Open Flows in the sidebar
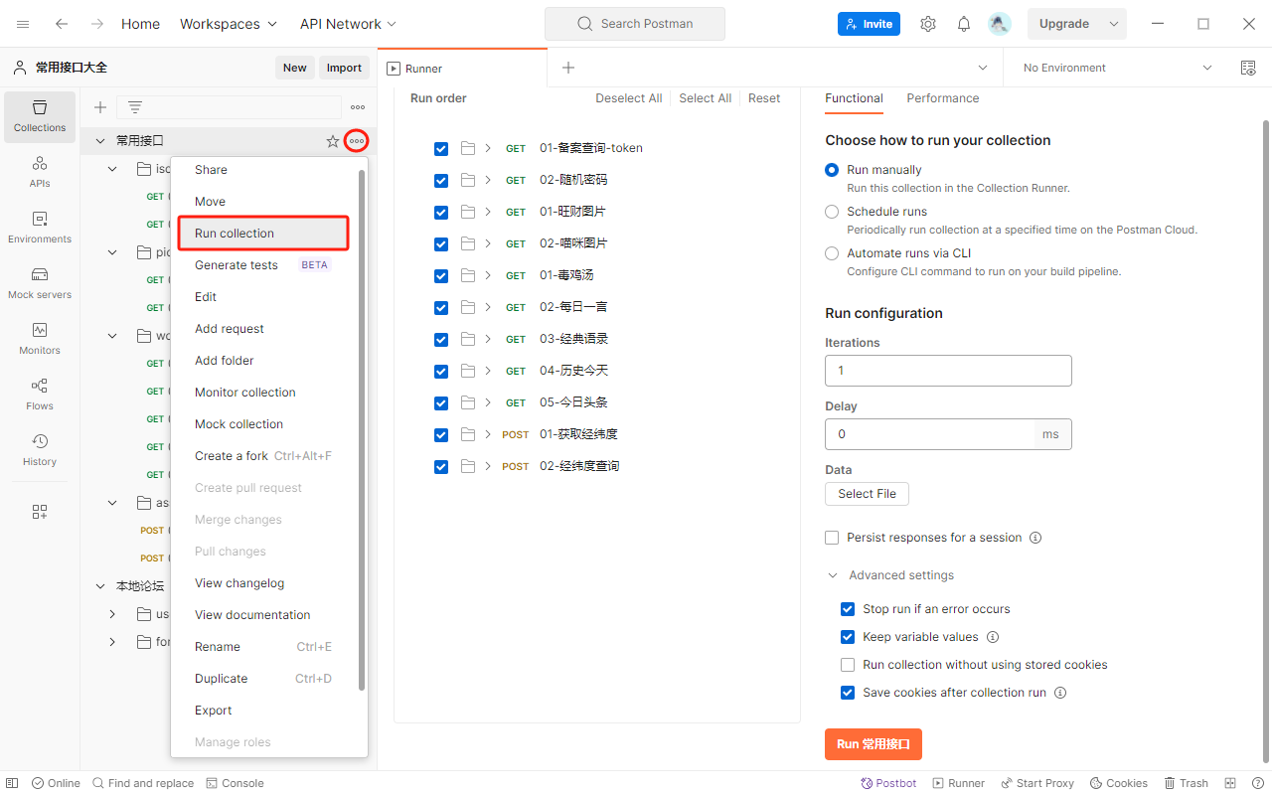This screenshot has width=1272, height=795. [x=40, y=395]
